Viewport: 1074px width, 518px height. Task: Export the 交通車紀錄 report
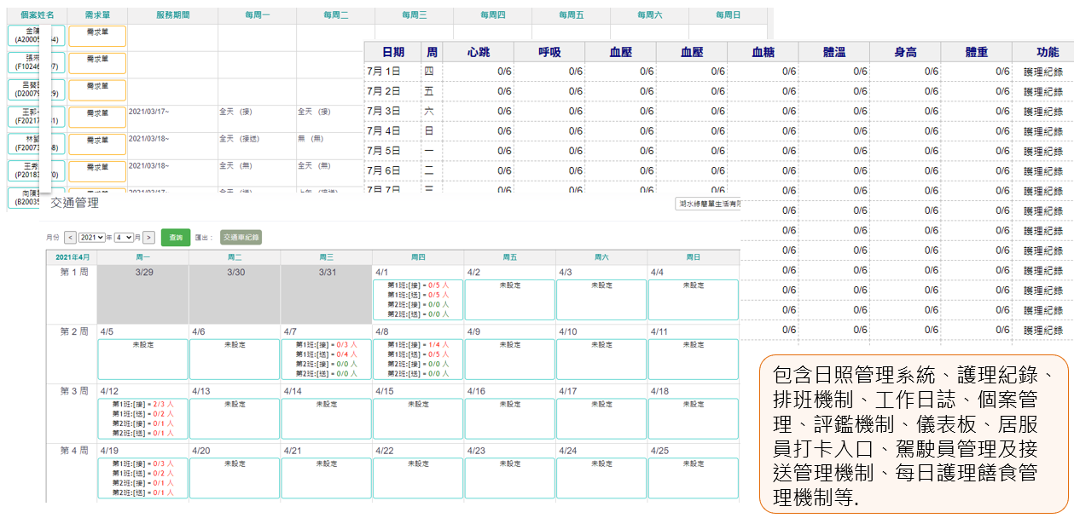pos(241,238)
